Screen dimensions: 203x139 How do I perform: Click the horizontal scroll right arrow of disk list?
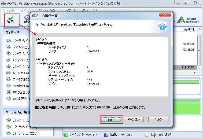pos(195,72)
